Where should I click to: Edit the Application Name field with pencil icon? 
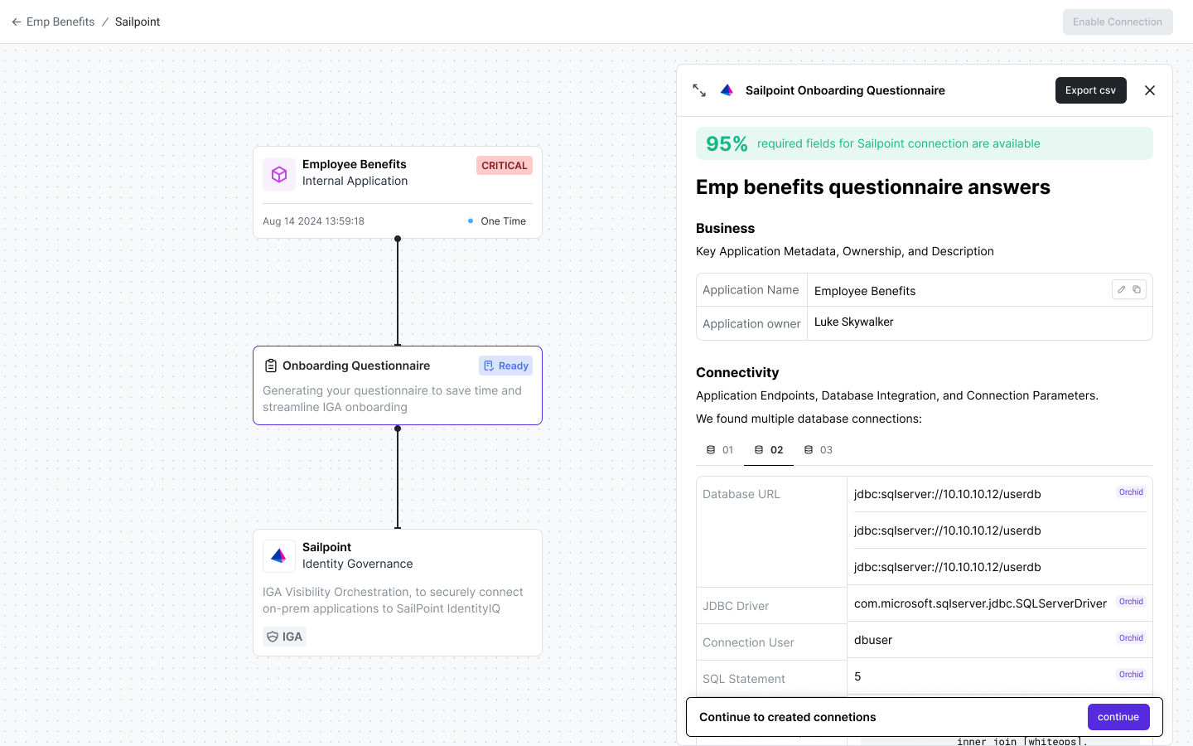pos(1121,289)
